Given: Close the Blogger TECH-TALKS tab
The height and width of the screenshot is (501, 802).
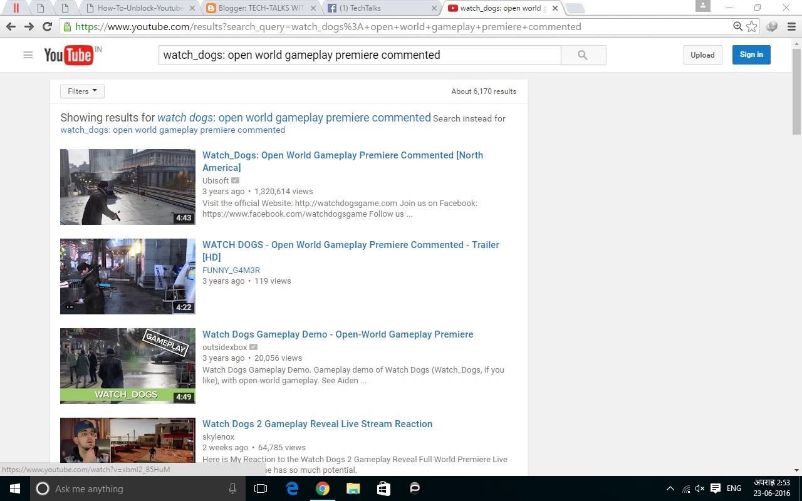Looking at the screenshot, I should (x=313, y=8).
